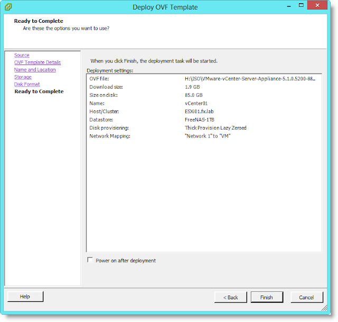Close the Deploy OVF Template window
The width and height of the screenshot is (338, 322).
[x=317, y=5]
